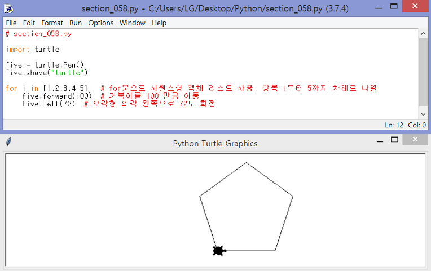Screen dimensions: 431x271
Task: Click the IDLE Python icon in title bar
Action: click(x=8, y=8)
